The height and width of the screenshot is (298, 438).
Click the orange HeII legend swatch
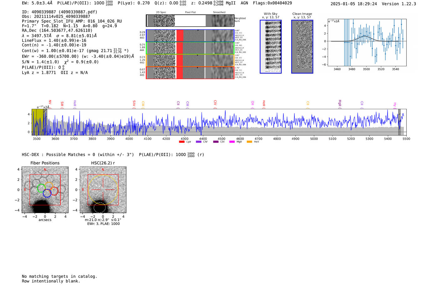[249, 142]
